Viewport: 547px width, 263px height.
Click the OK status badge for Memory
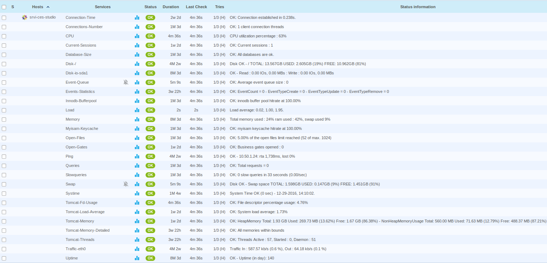(x=150, y=119)
